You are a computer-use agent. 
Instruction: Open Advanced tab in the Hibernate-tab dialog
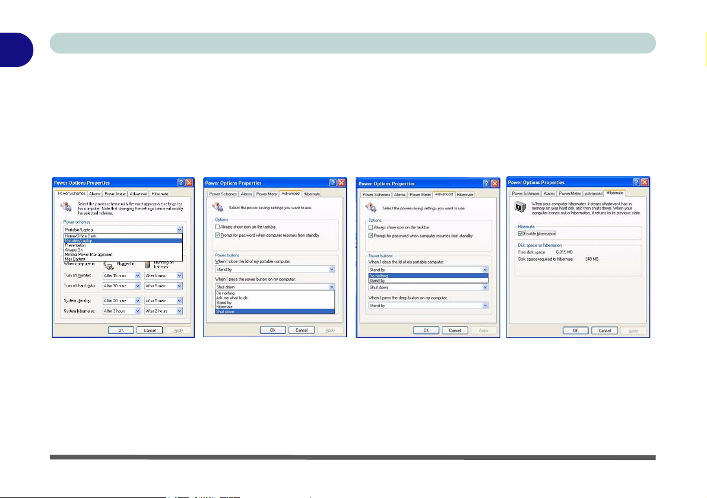[594, 194]
